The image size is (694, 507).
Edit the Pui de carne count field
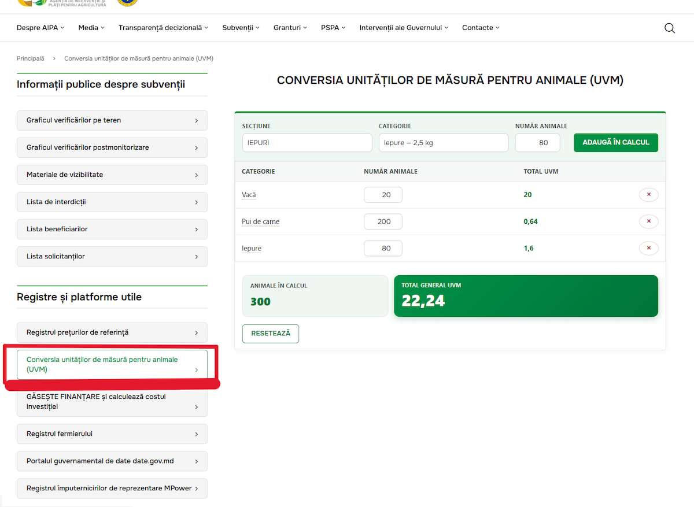point(383,221)
